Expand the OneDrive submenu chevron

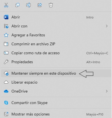pyautogui.click(x=107, y=91)
